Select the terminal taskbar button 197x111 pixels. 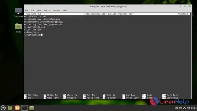point(24,108)
